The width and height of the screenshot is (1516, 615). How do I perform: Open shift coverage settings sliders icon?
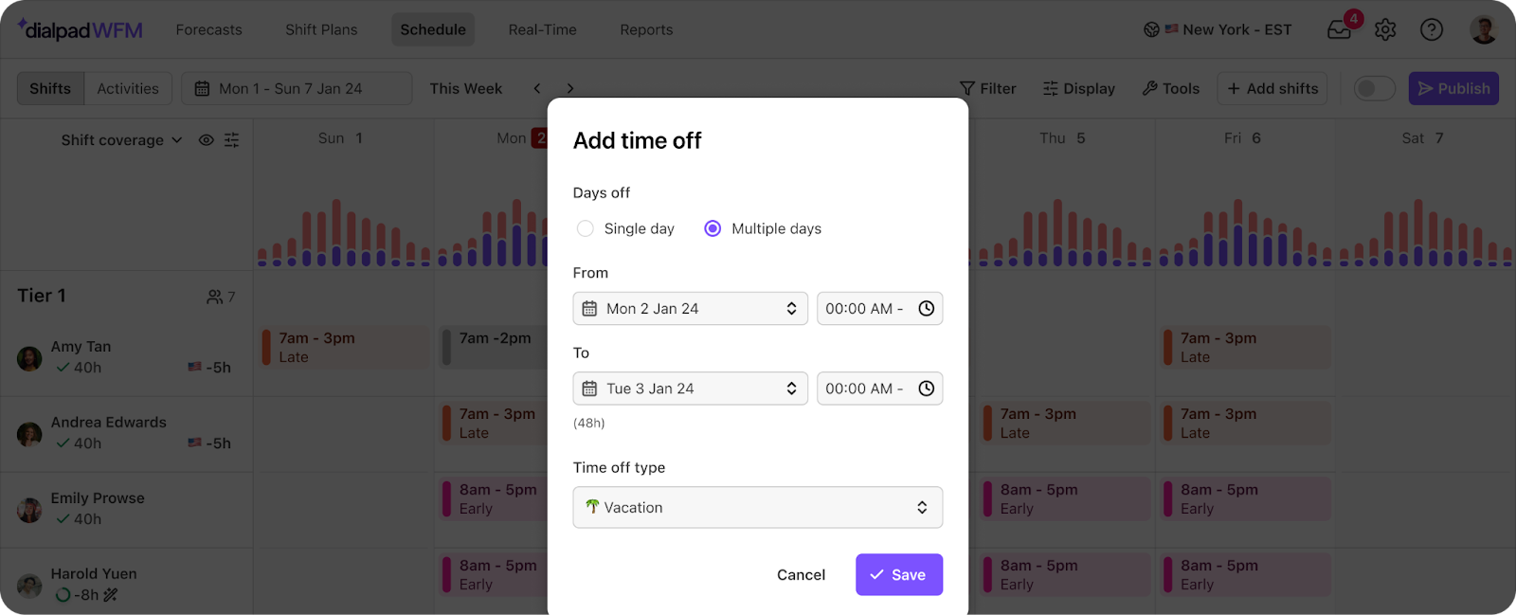pos(231,140)
